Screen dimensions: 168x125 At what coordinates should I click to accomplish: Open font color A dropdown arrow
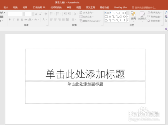coord(46,20)
